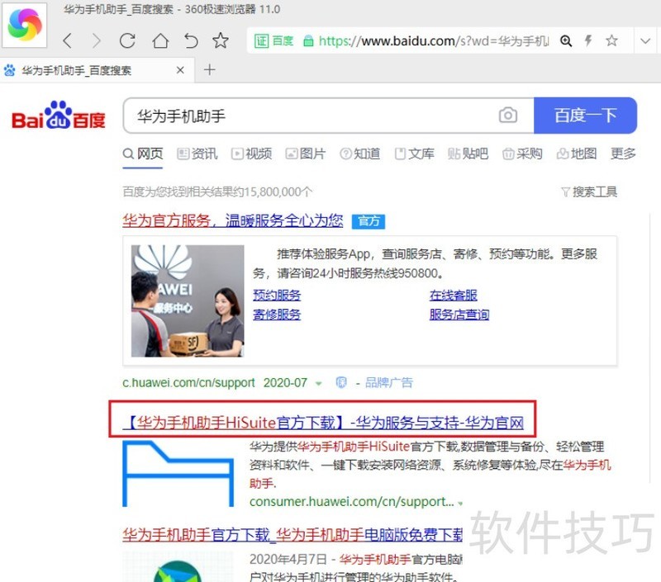This screenshot has width=661, height=582.
Task: Select the 华为手机助手_百度搜索 tab
Action: click(76, 70)
